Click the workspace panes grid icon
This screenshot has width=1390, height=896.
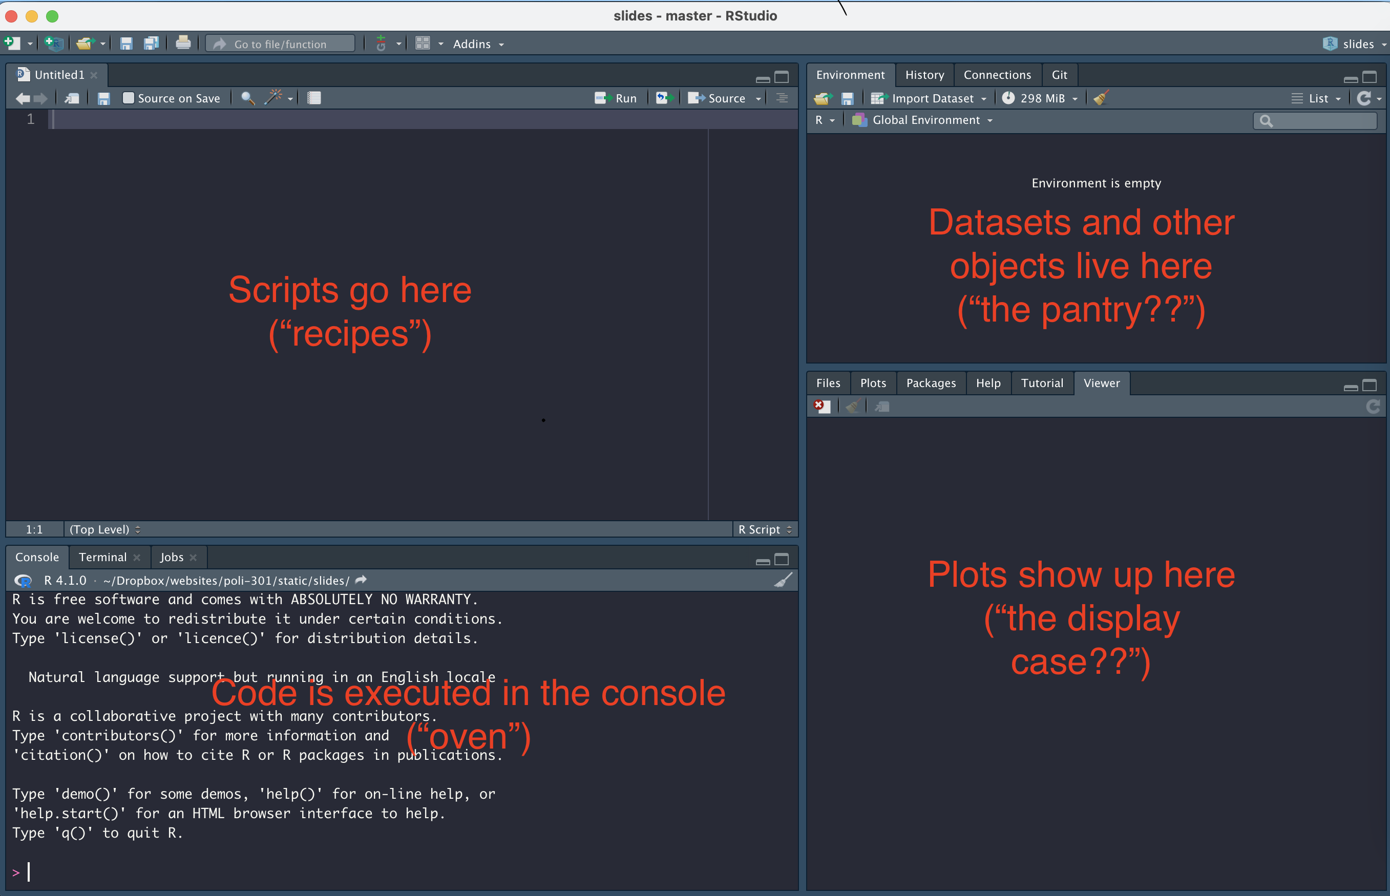(423, 43)
